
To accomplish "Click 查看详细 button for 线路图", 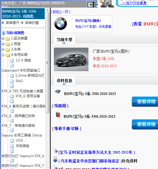I will point(145,102).
